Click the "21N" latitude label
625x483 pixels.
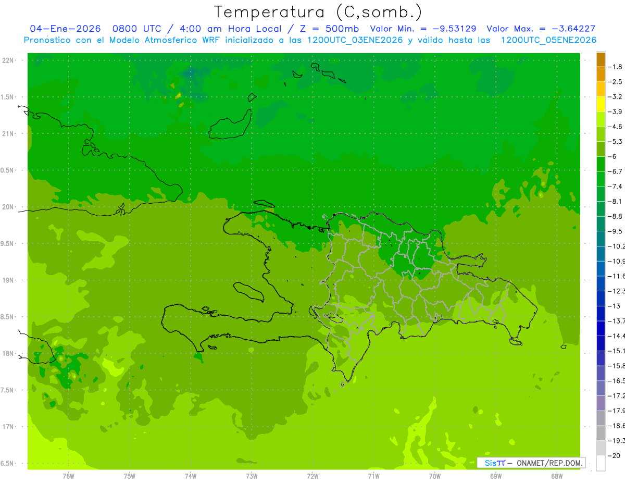[8, 133]
